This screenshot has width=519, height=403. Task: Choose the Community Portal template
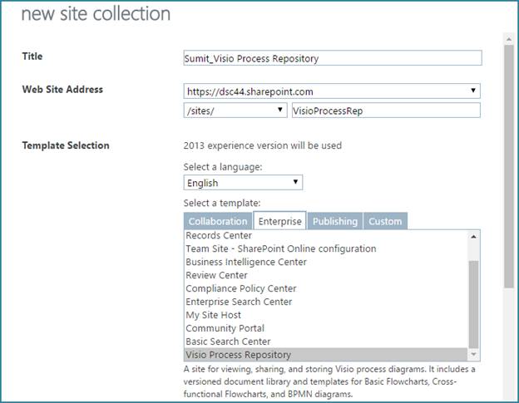(x=223, y=328)
